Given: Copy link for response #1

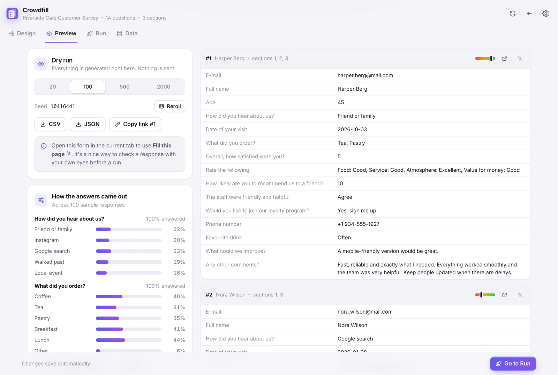Looking at the screenshot, I should pyautogui.click(x=135, y=124).
